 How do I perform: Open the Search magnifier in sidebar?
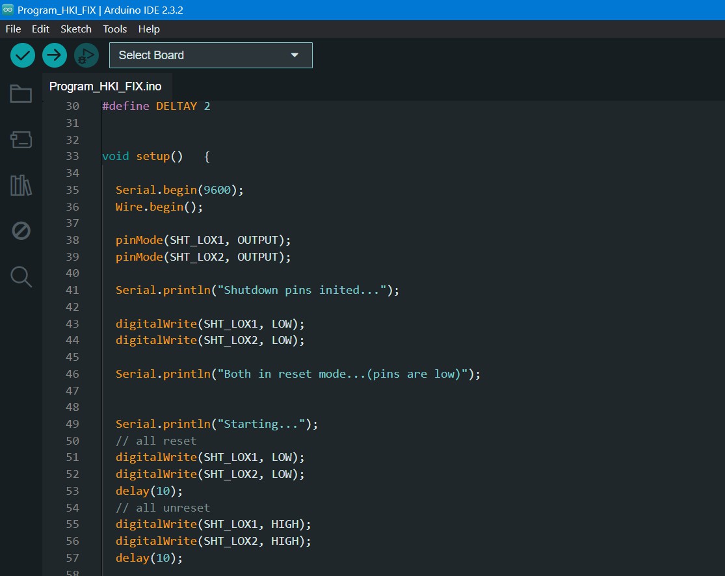[21, 276]
